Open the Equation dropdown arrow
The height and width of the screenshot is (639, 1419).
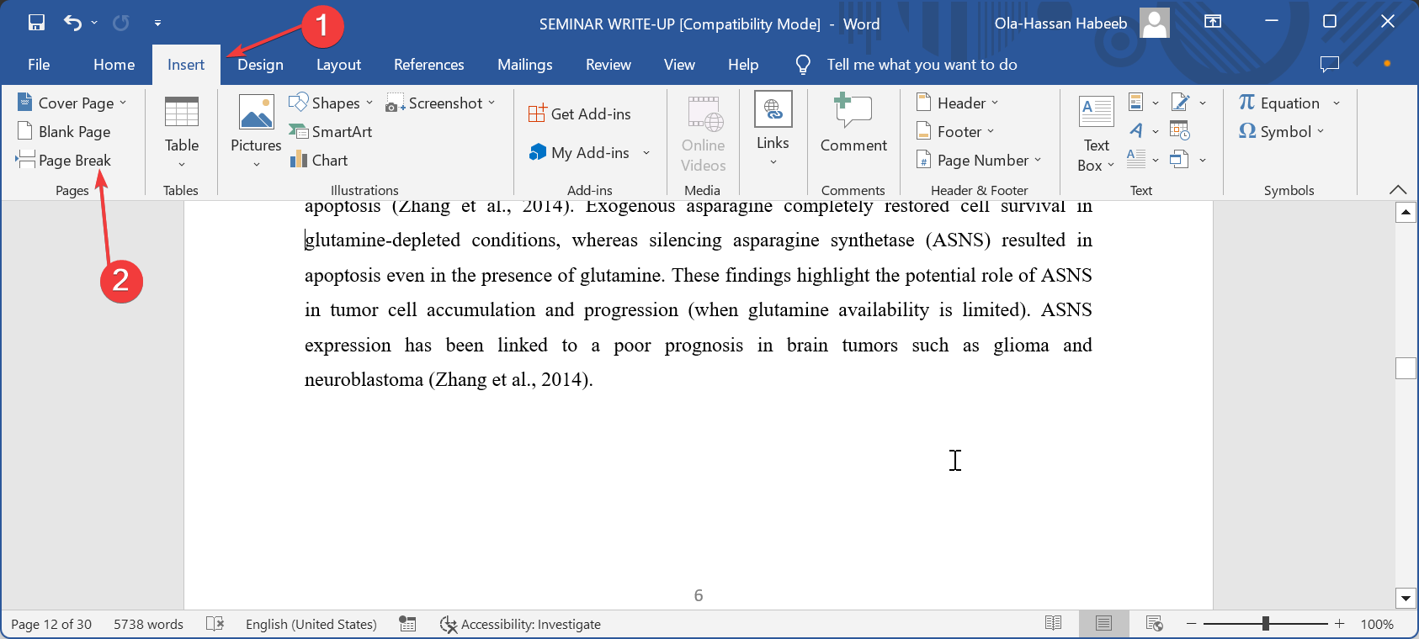[x=1337, y=103]
